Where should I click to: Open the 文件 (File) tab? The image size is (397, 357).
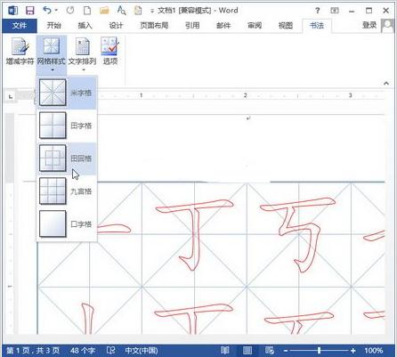(x=20, y=26)
